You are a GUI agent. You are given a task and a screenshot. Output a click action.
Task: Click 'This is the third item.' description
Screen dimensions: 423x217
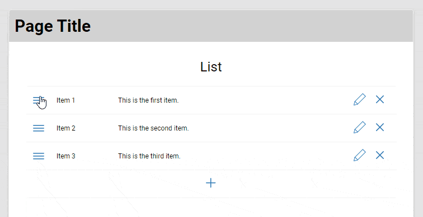click(149, 156)
